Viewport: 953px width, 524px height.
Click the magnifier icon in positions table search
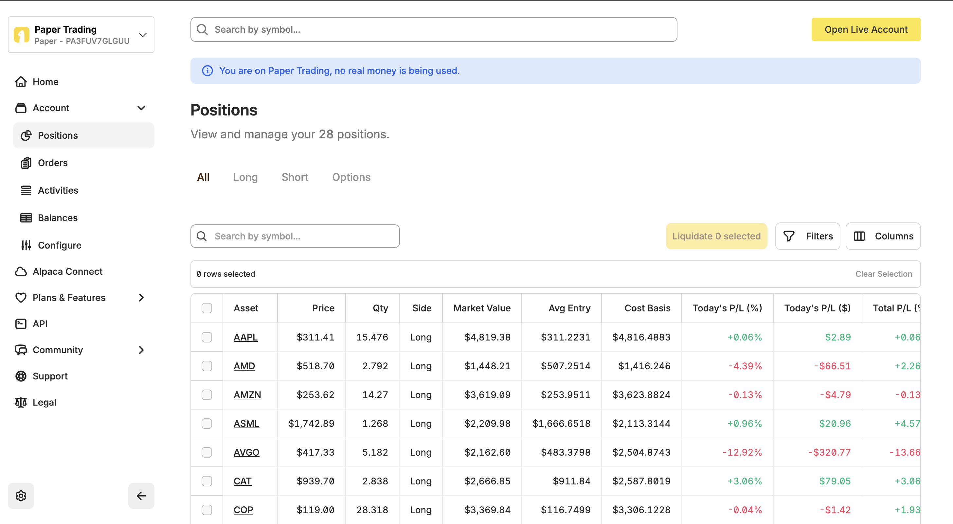pos(202,236)
